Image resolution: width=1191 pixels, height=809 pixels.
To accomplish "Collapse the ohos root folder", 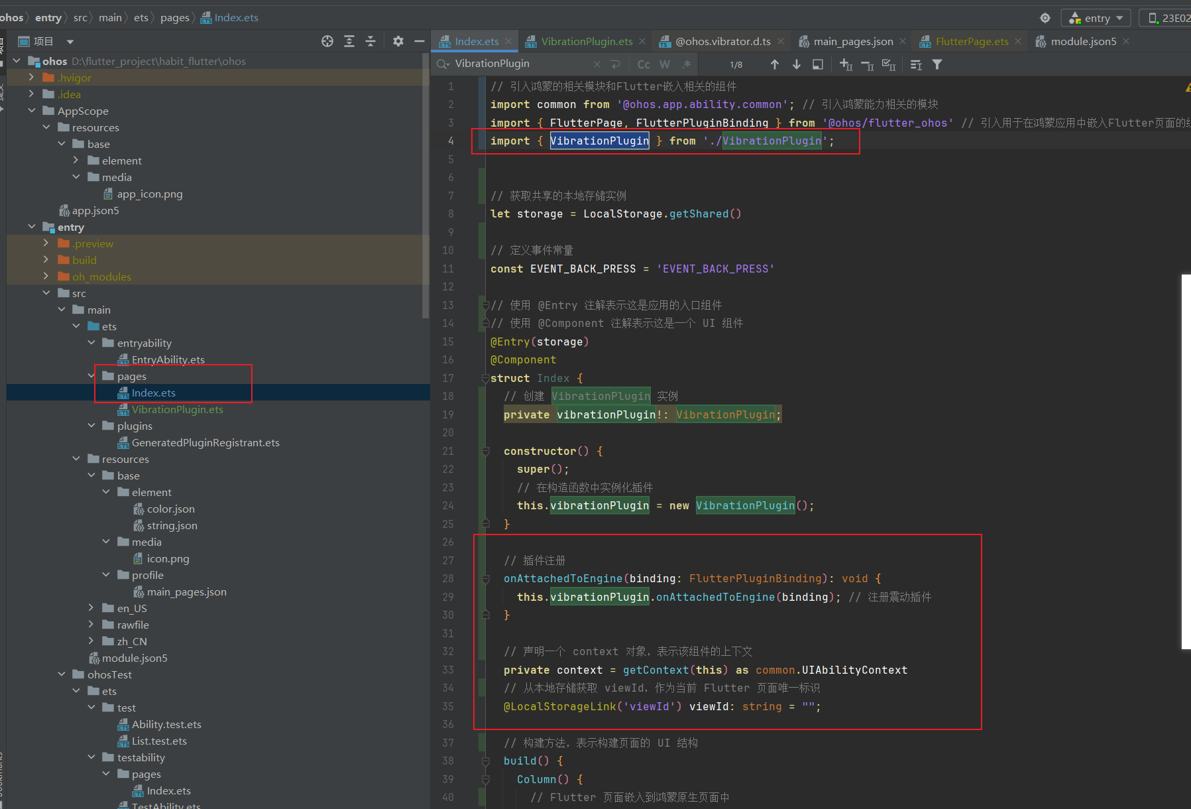I will pos(17,61).
